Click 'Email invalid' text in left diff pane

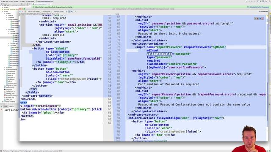point(53,35)
